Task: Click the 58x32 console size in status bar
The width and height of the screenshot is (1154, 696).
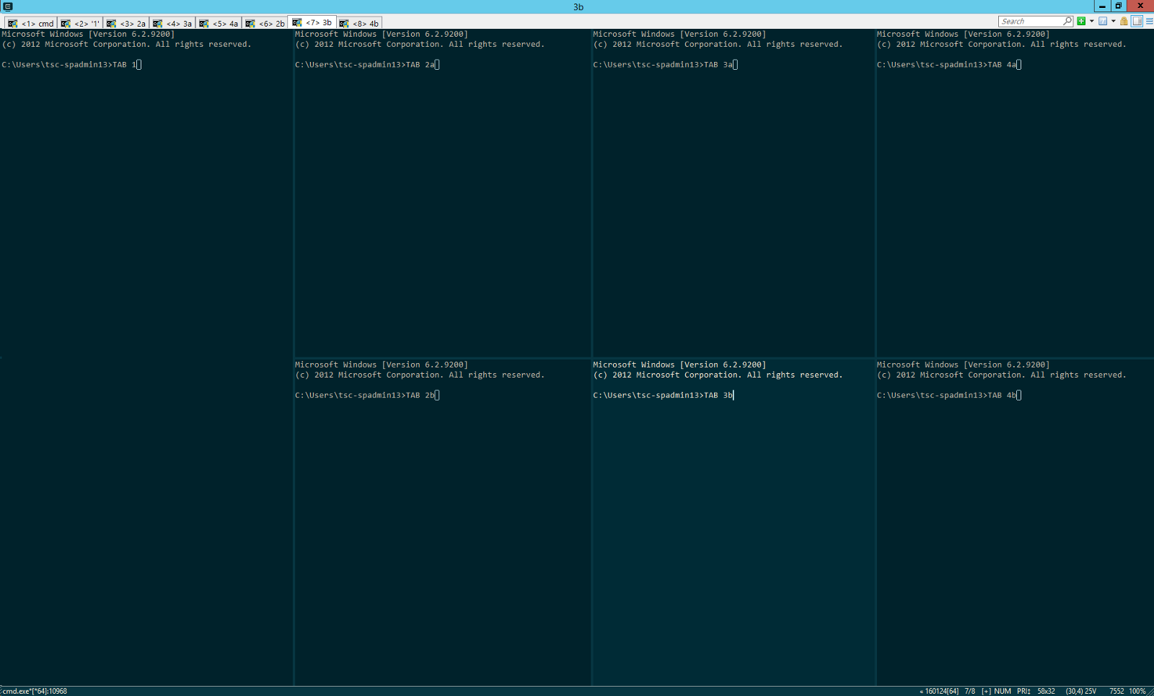Action: tap(1046, 691)
